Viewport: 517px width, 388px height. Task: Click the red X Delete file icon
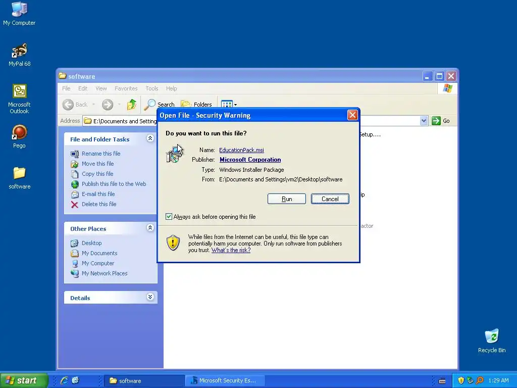pyautogui.click(x=75, y=205)
